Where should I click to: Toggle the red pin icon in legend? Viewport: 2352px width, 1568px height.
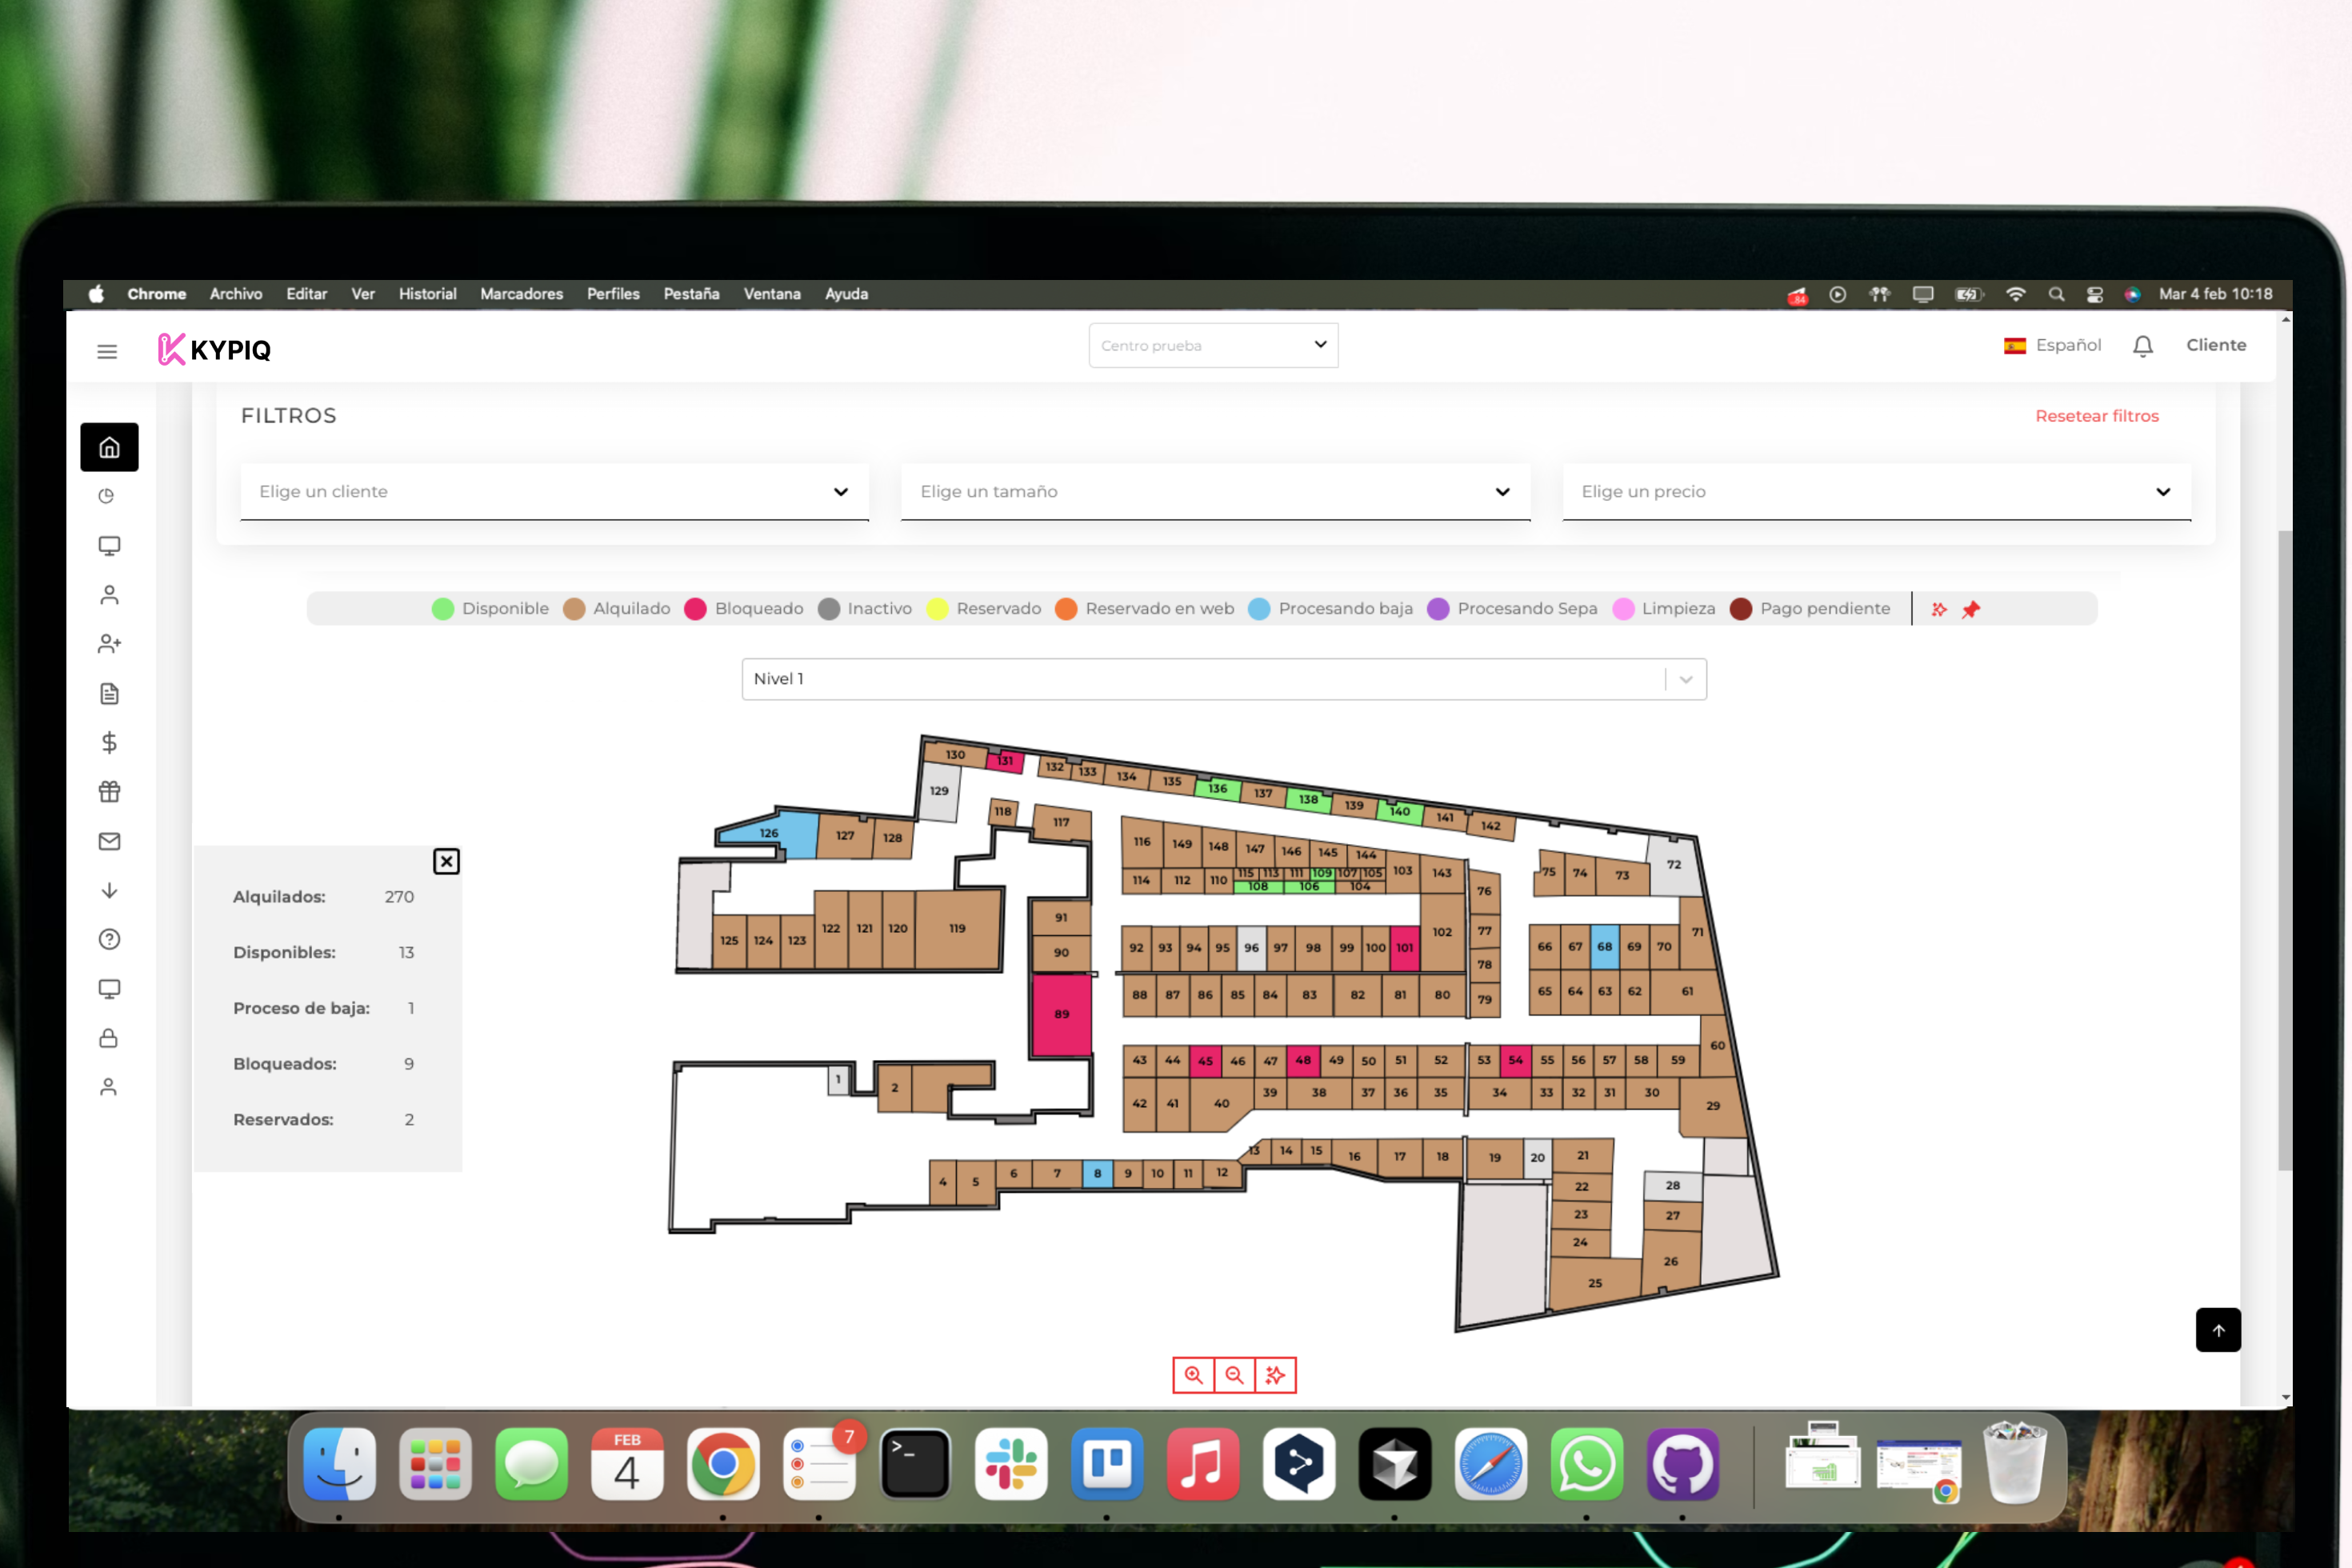pos(1970,609)
